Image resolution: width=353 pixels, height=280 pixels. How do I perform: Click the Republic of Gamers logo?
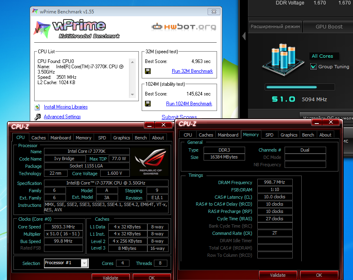click(151, 162)
